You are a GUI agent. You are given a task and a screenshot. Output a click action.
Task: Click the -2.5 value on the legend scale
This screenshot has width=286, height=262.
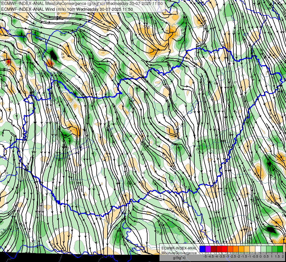[x=233, y=256]
